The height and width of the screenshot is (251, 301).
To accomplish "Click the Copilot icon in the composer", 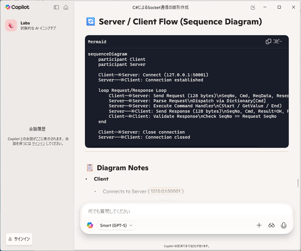I will (90, 225).
